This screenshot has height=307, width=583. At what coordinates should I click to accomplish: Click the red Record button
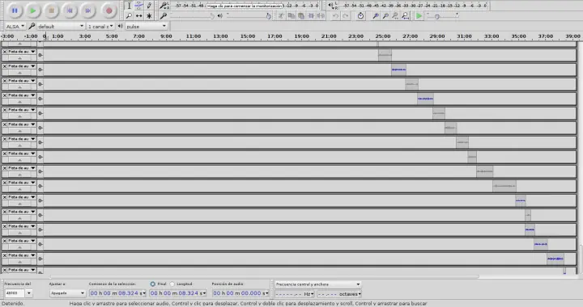109,11
